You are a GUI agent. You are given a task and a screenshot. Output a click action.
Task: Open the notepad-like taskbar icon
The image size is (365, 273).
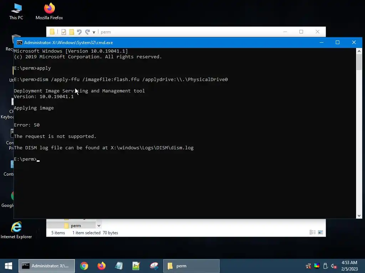point(119,266)
